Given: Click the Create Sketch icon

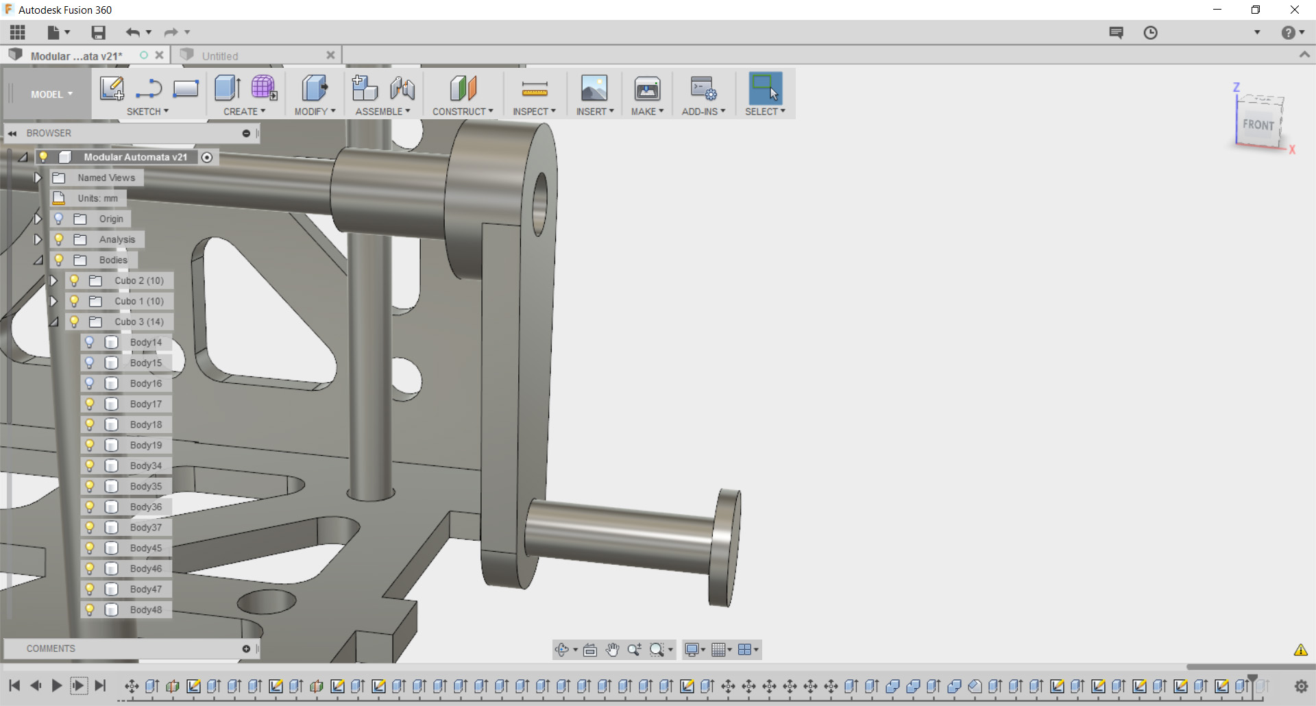Looking at the screenshot, I should coord(112,88).
